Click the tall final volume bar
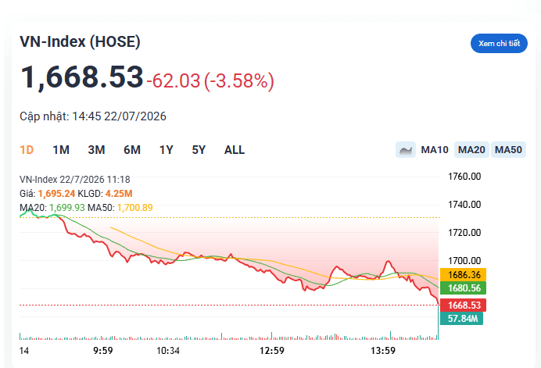 tap(438, 322)
